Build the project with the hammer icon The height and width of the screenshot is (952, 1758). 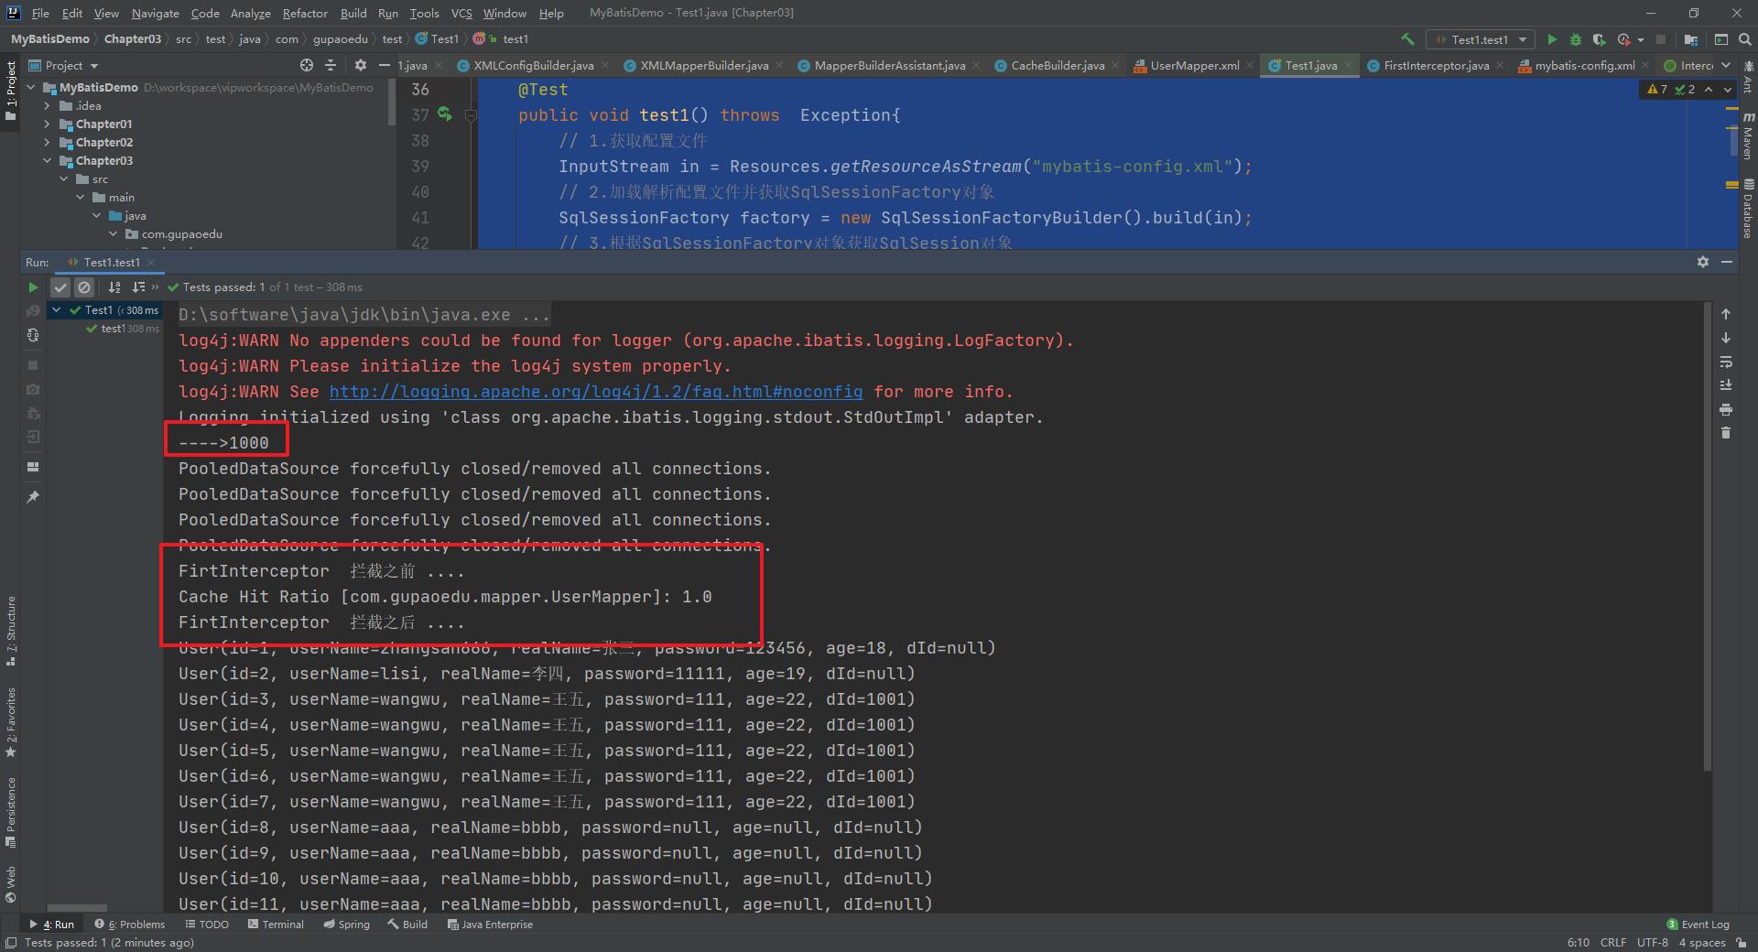point(1407,39)
